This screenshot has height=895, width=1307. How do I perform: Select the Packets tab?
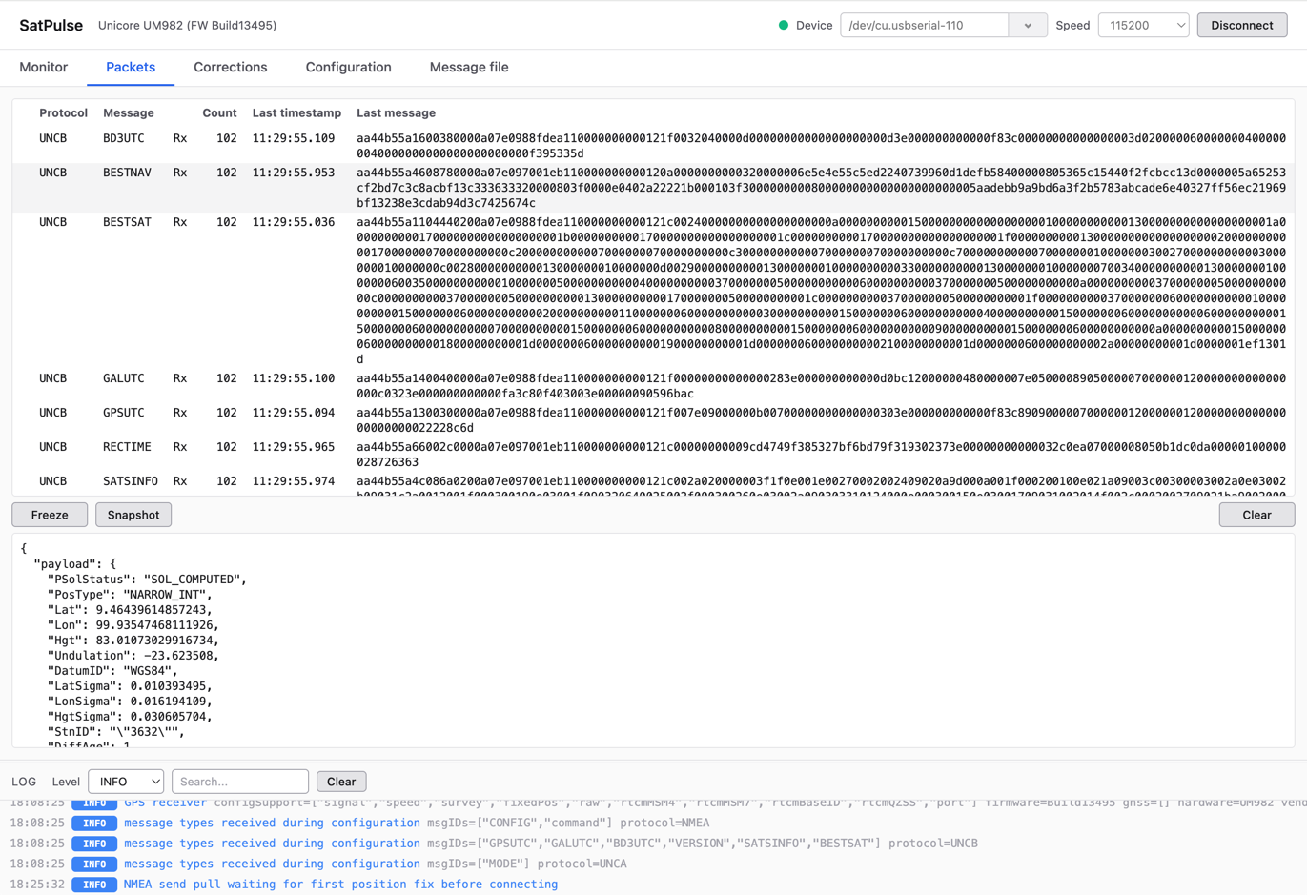click(131, 67)
